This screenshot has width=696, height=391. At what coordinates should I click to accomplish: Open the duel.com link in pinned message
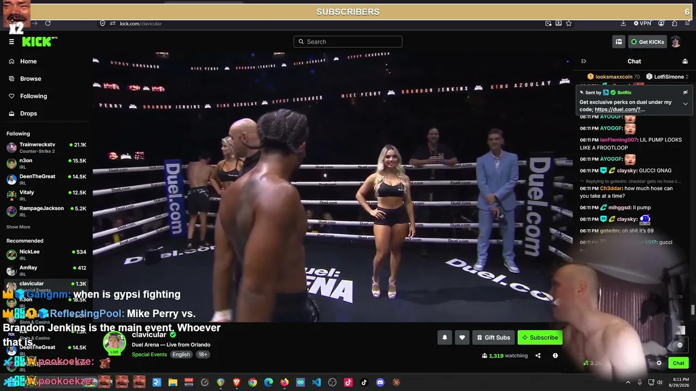[620, 110]
